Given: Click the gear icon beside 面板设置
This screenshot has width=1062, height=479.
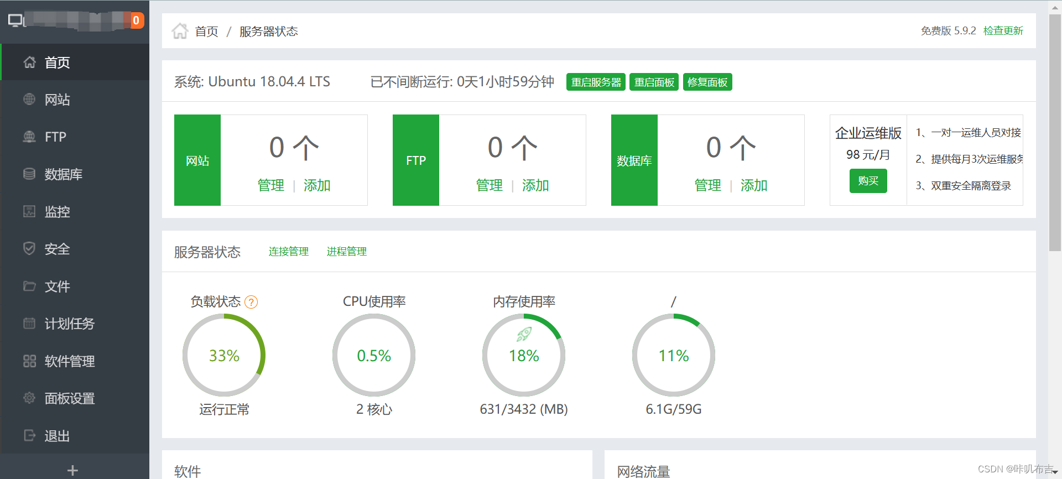Looking at the screenshot, I should pyautogui.click(x=29, y=398).
